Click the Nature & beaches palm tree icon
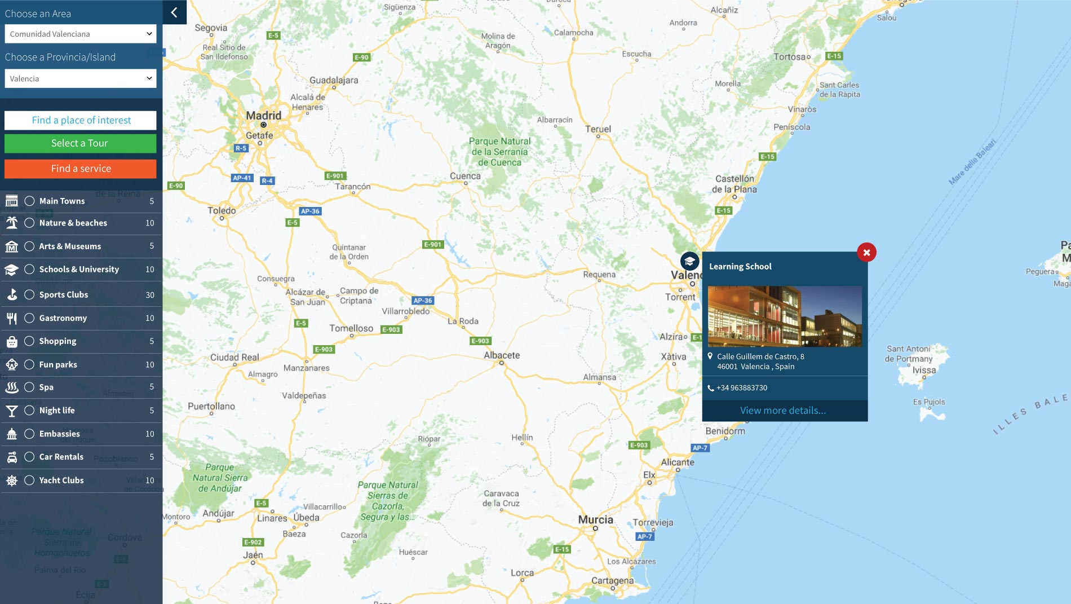This screenshot has width=1071, height=604. coord(12,223)
